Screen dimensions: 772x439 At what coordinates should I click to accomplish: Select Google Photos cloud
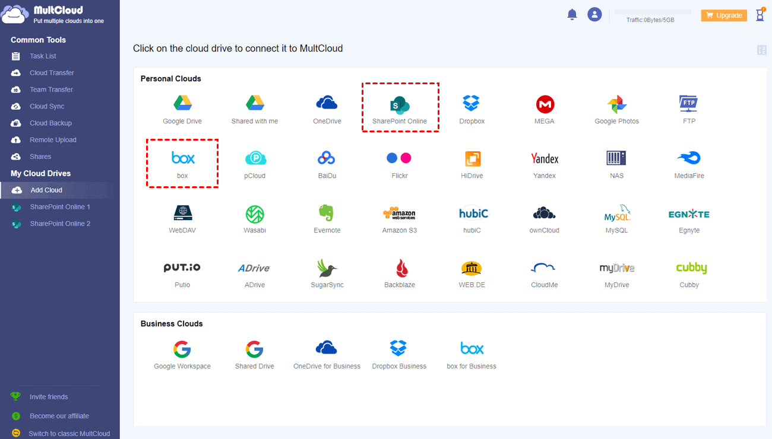coord(617,109)
